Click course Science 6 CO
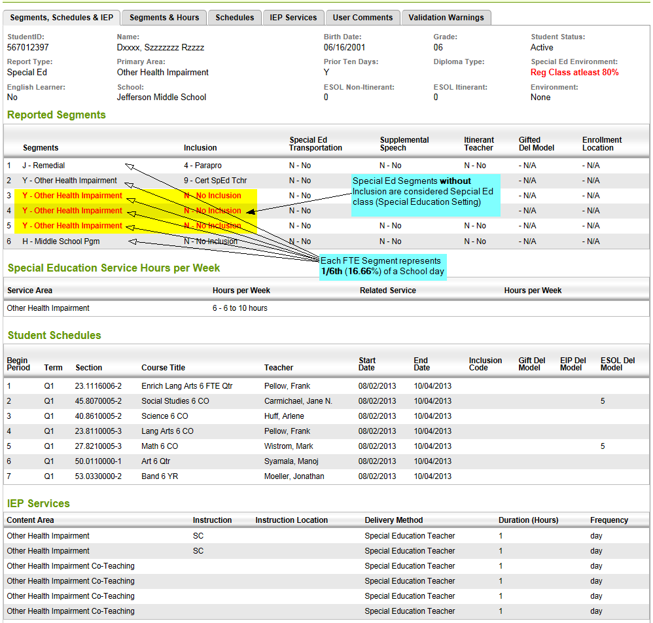Screen dimensions: 653x623 (x=164, y=416)
